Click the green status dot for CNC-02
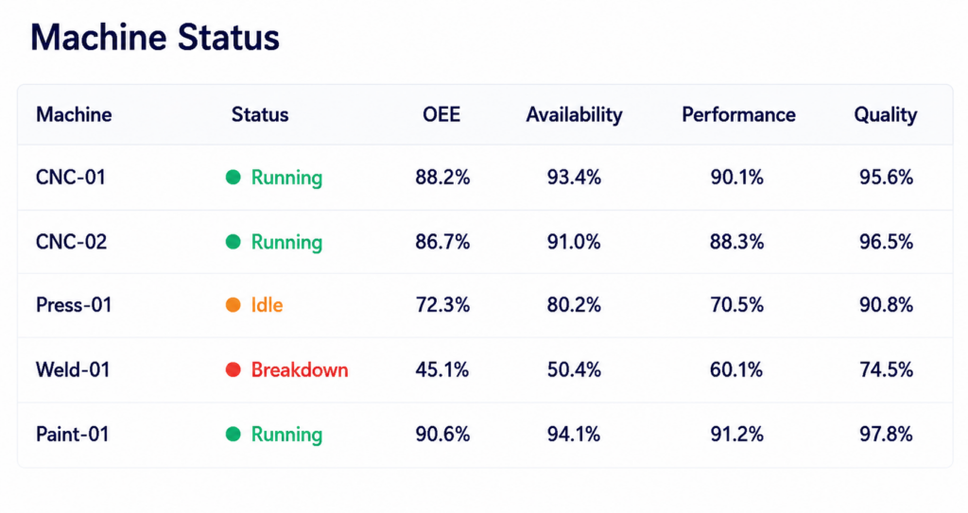Screen dimensions: 968x513 [233, 242]
